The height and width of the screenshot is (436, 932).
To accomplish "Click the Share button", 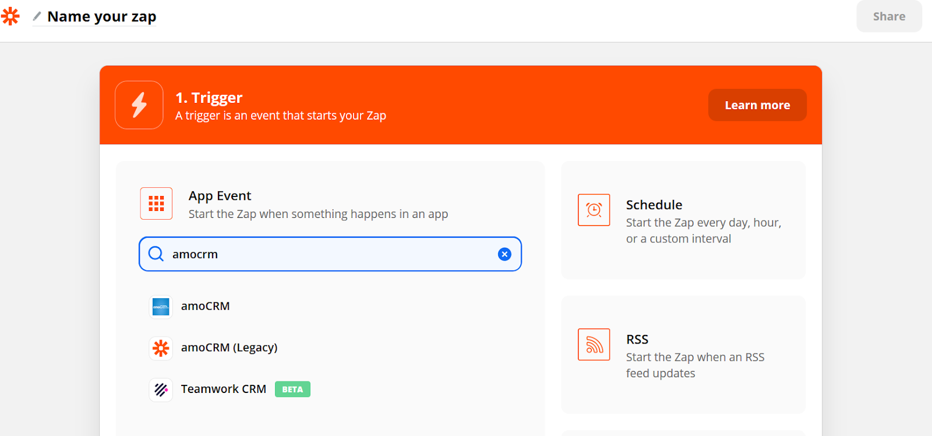I will (889, 16).
